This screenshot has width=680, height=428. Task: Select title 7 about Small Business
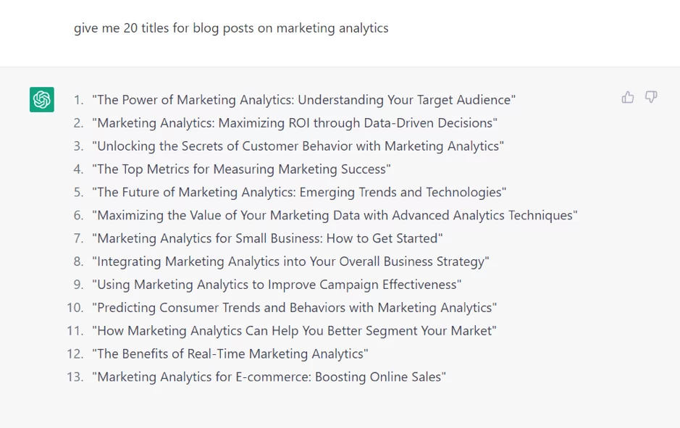pos(267,238)
